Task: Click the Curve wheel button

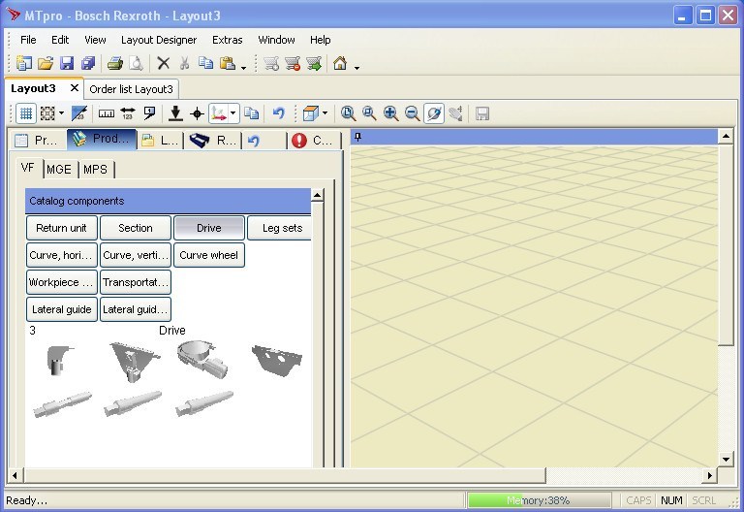Action: [x=209, y=255]
